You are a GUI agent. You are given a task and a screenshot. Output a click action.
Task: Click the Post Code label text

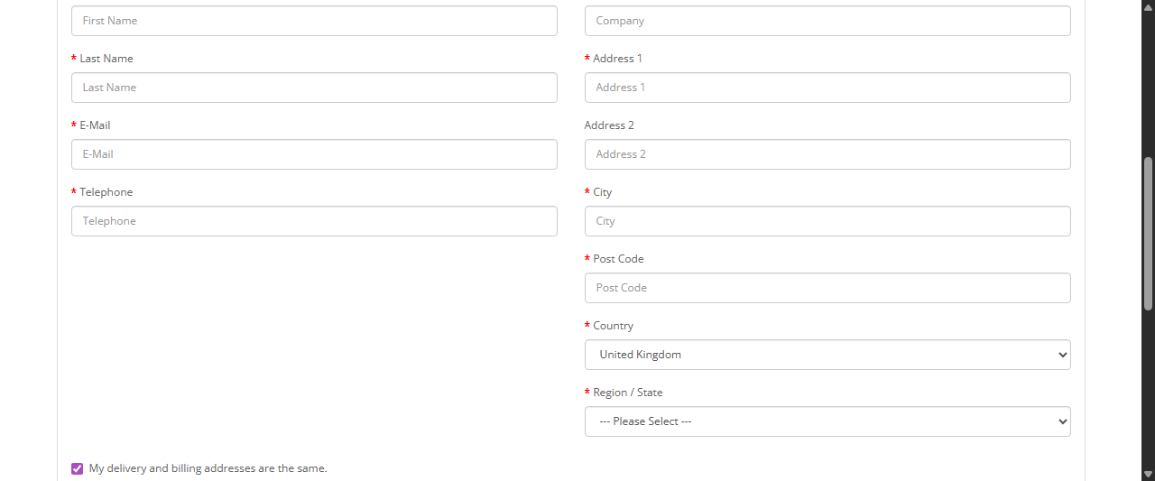pos(618,259)
